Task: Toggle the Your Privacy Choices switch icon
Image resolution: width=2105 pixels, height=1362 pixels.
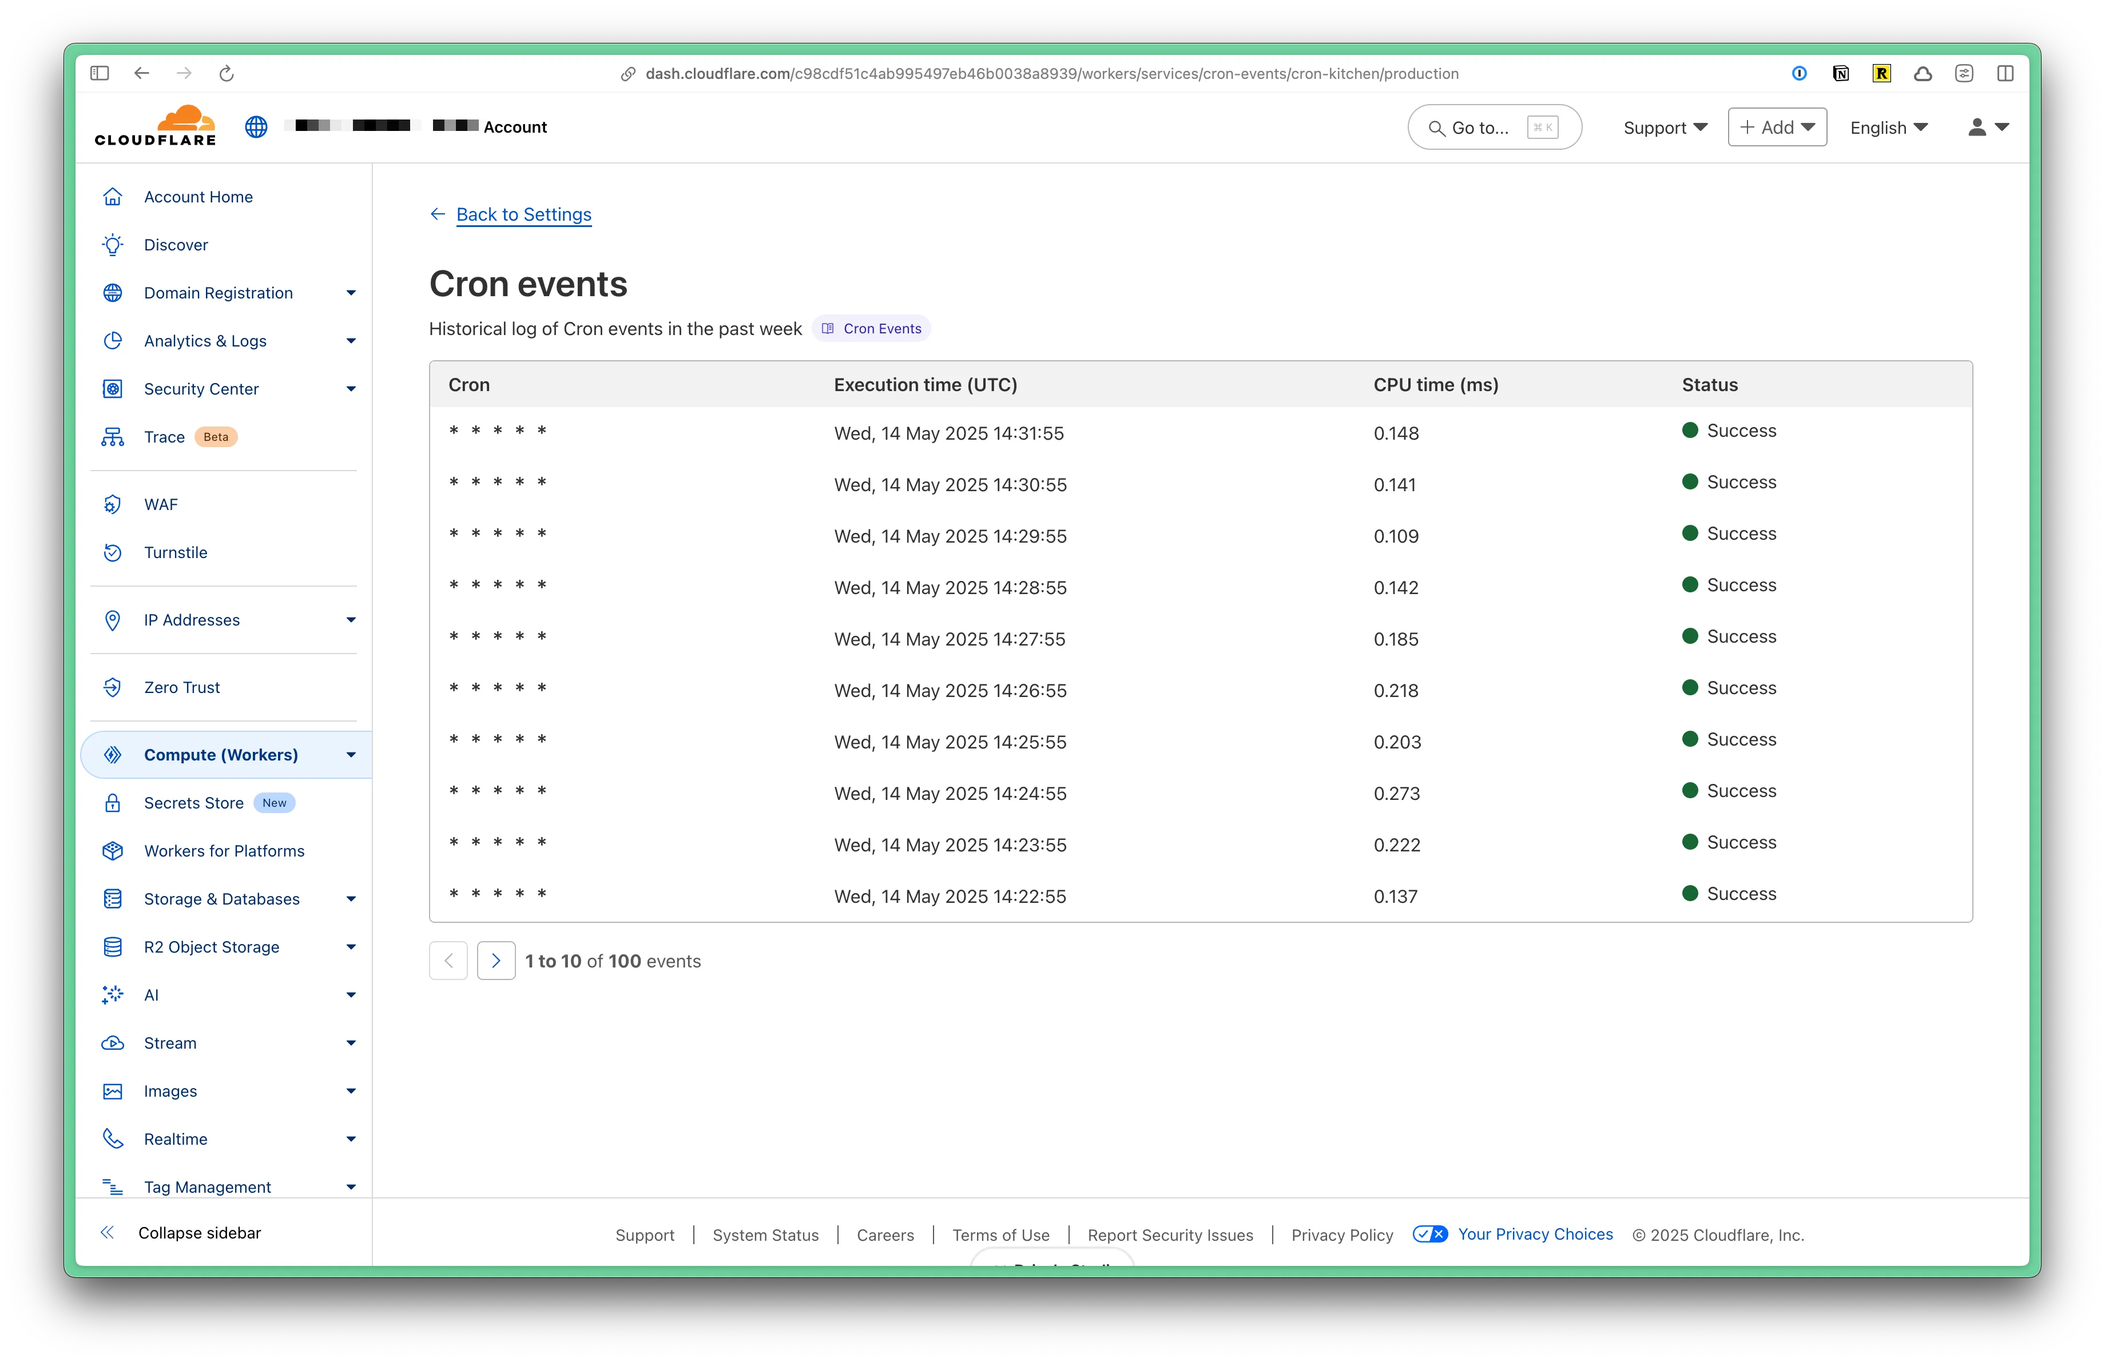Action: pyautogui.click(x=1429, y=1234)
